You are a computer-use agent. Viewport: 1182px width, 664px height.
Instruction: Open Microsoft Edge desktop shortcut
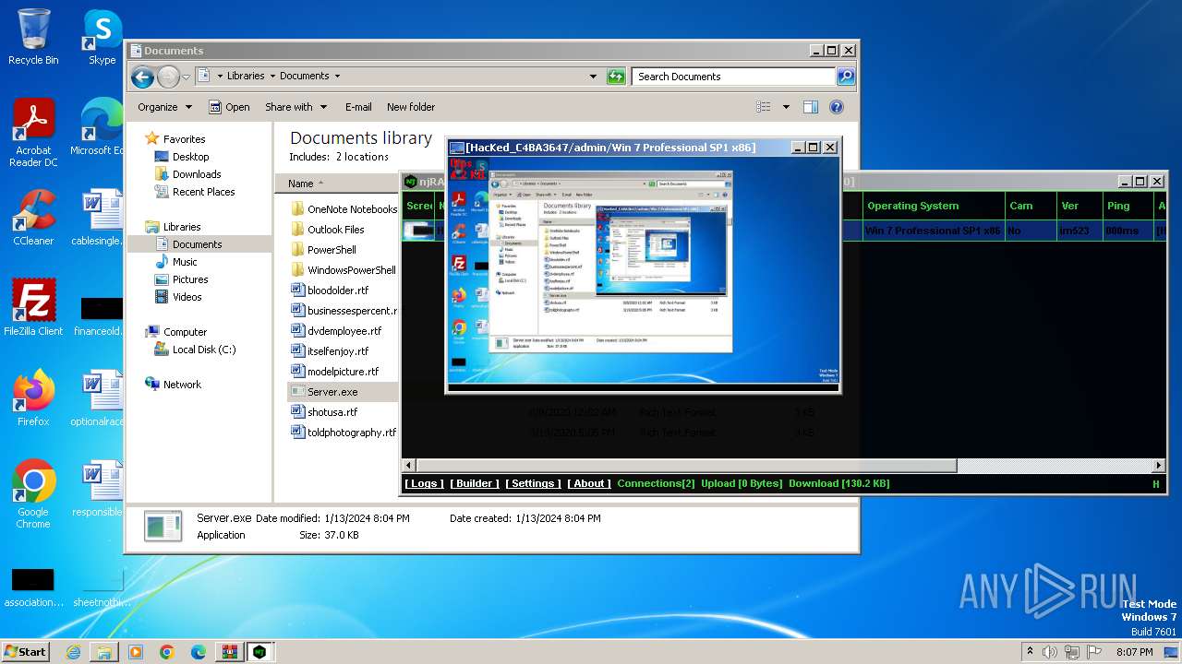(97, 128)
